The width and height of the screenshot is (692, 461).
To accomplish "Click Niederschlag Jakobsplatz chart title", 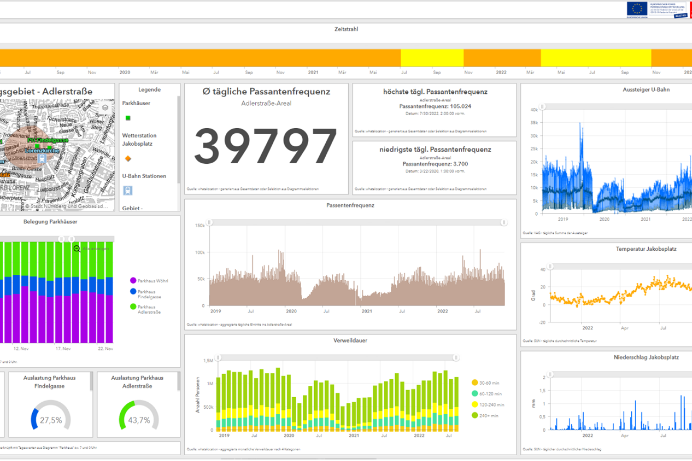I will tap(646, 357).
